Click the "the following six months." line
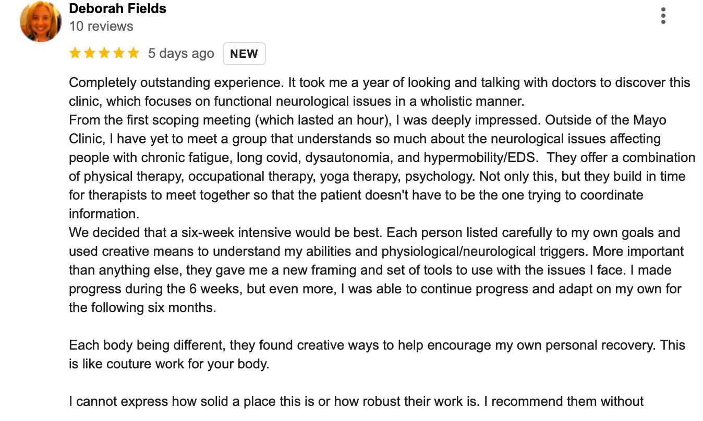The width and height of the screenshot is (703, 421). pos(142,308)
